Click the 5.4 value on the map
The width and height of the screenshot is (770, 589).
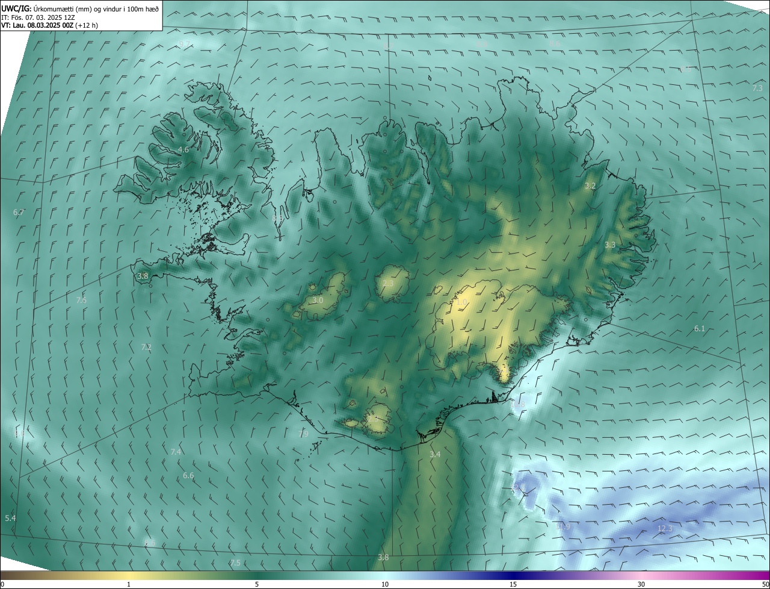10,518
